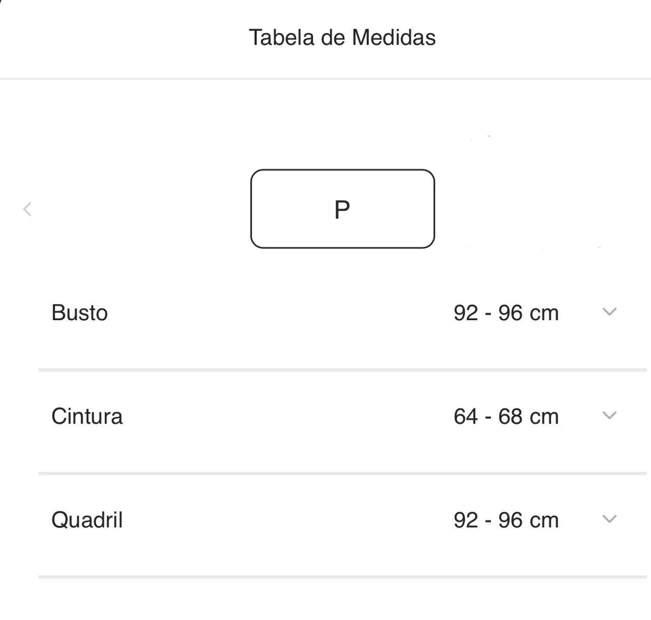The image size is (651, 620).
Task: Click the cm unit in the Cintura row
Action: coord(544,417)
